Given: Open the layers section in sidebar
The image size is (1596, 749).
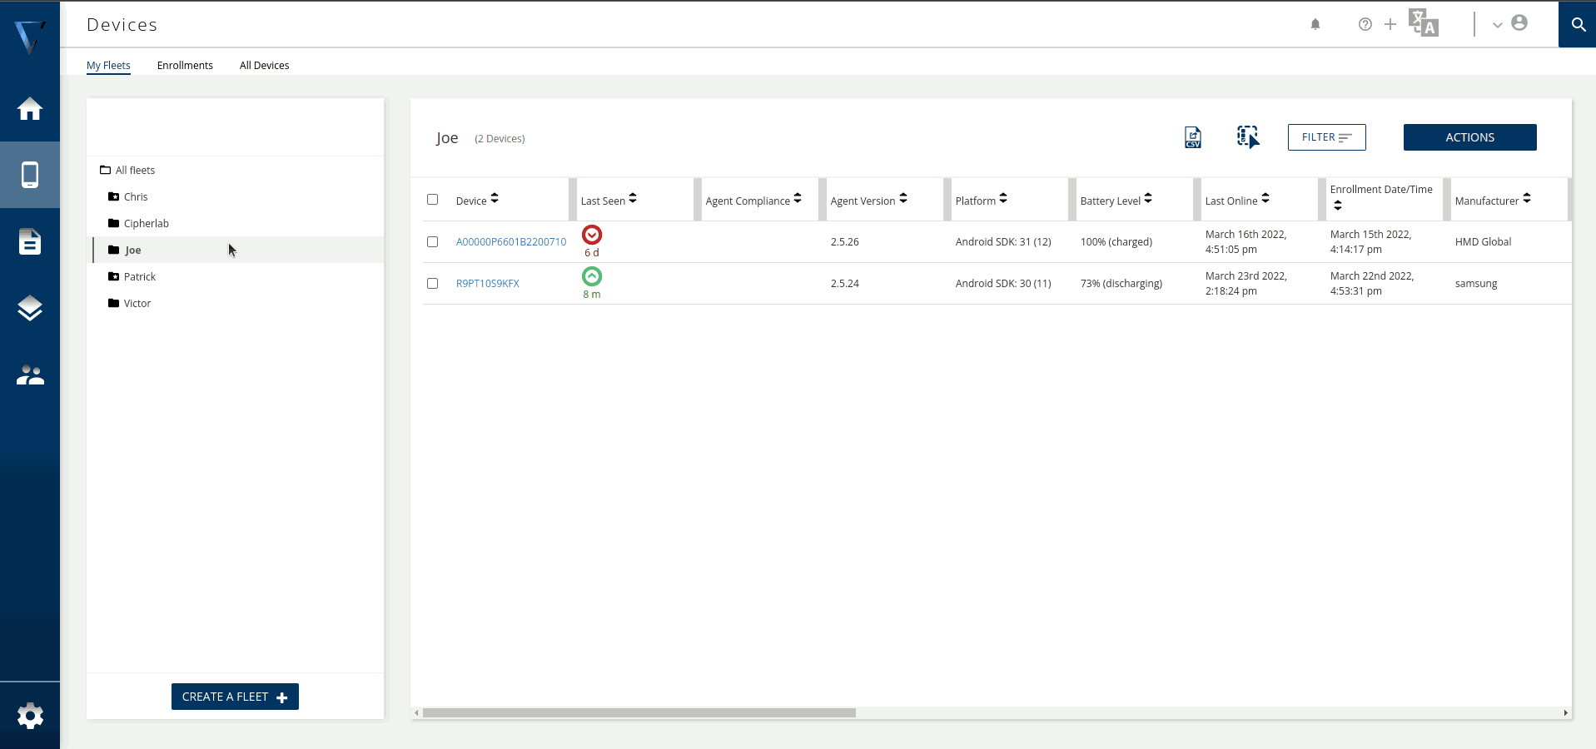Looking at the screenshot, I should coord(30,308).
